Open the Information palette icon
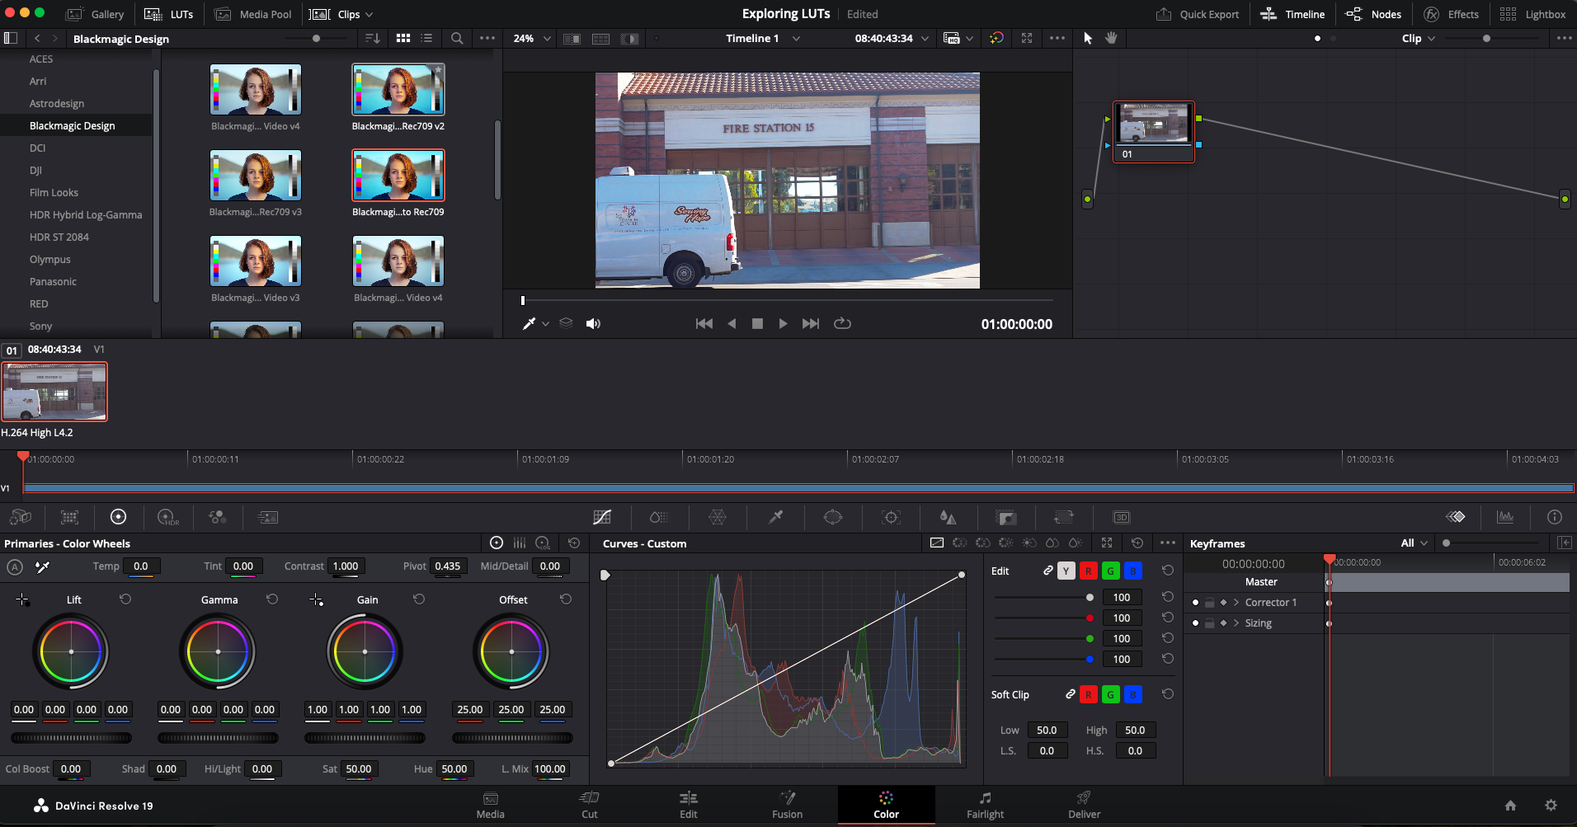Screen dimensions: 1577x827 (1555, 517)
